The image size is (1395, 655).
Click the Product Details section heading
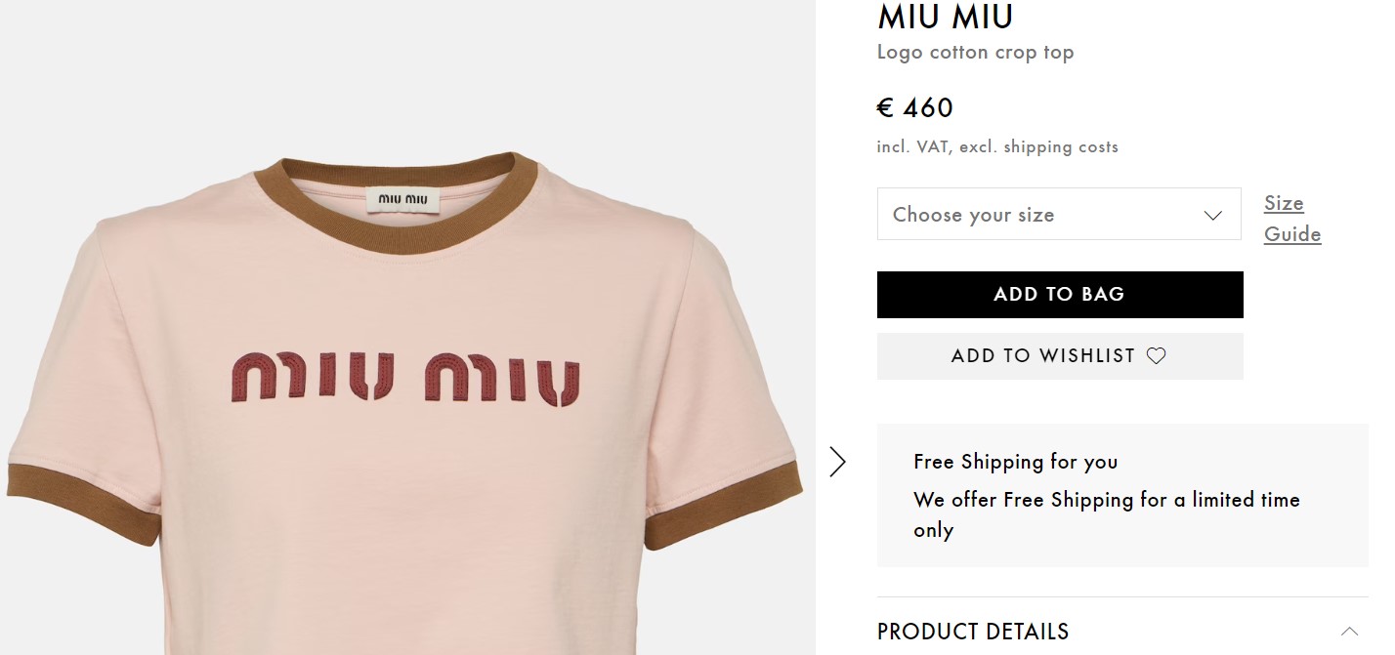click(x=973, y=631)
